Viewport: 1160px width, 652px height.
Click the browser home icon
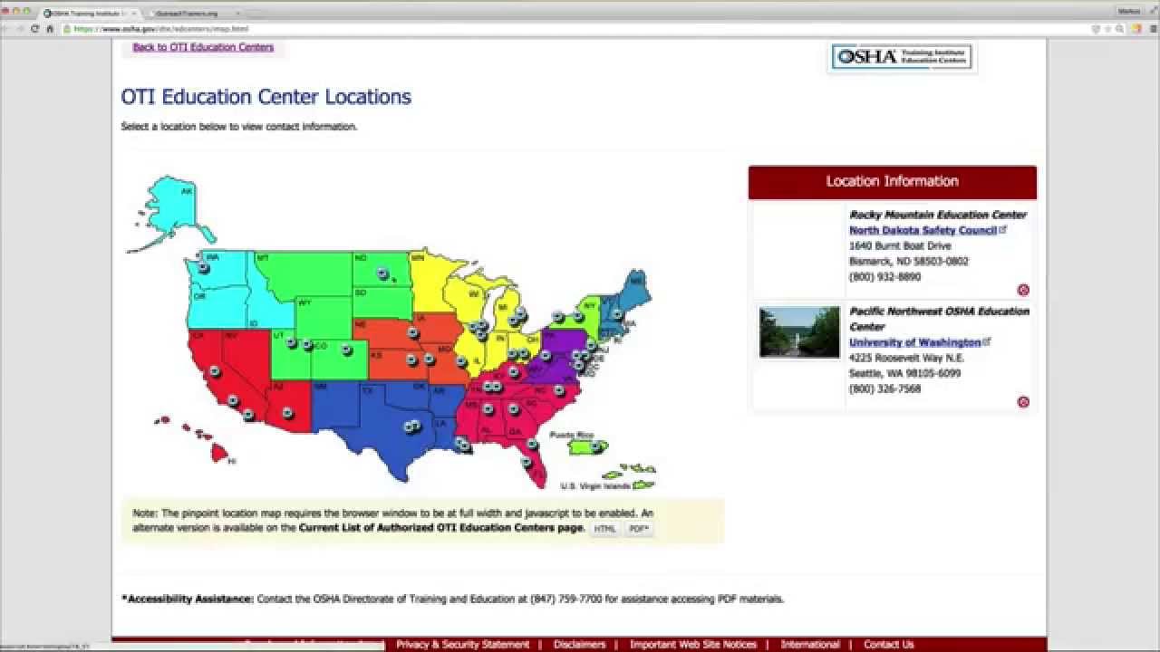click(50, 29)
